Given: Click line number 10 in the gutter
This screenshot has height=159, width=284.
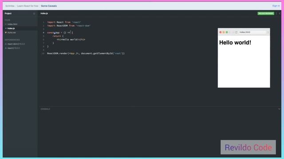Looking at the screenshot, I should click(x=43, y=53).
